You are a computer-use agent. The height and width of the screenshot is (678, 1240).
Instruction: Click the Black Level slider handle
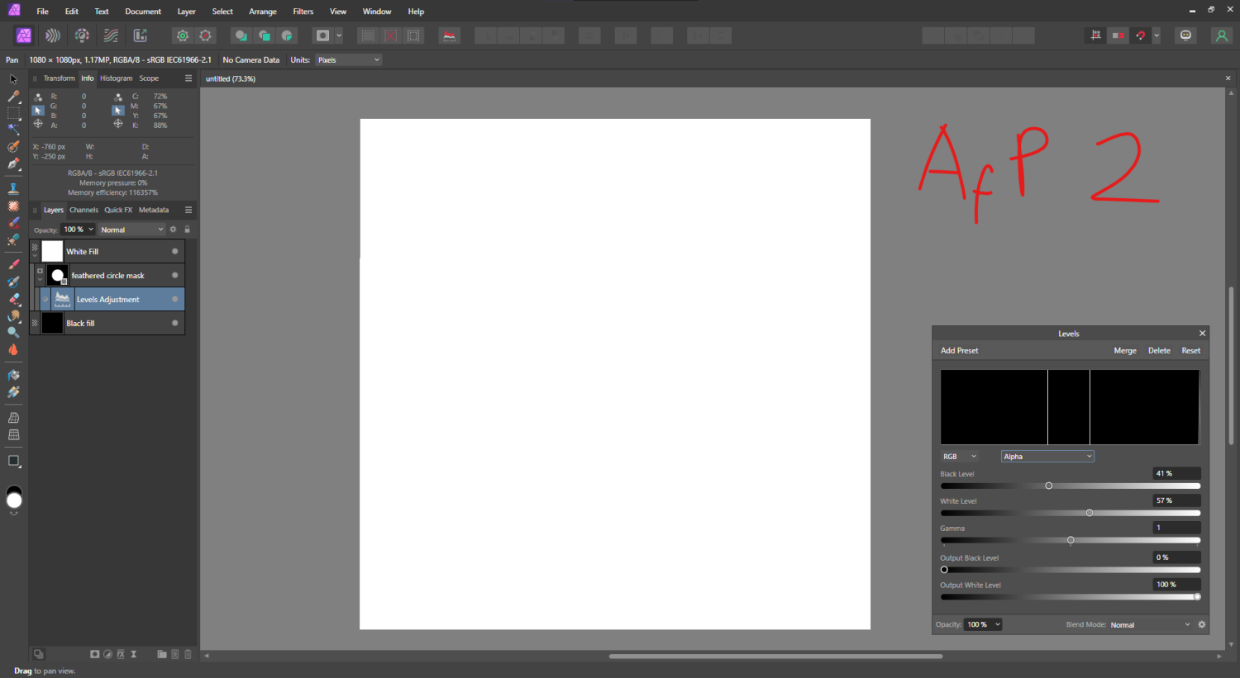pos(1048,486)
